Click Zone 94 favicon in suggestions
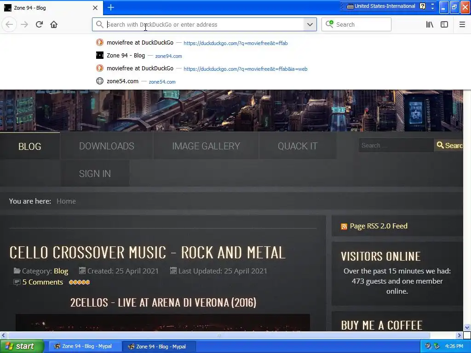This screenshot has height=353, width=471. [x=100, y=55]
